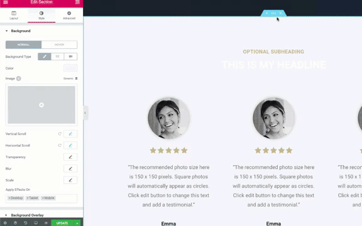Click the second testimonial star rating
The image size is (362, 226).
(273, 151)
